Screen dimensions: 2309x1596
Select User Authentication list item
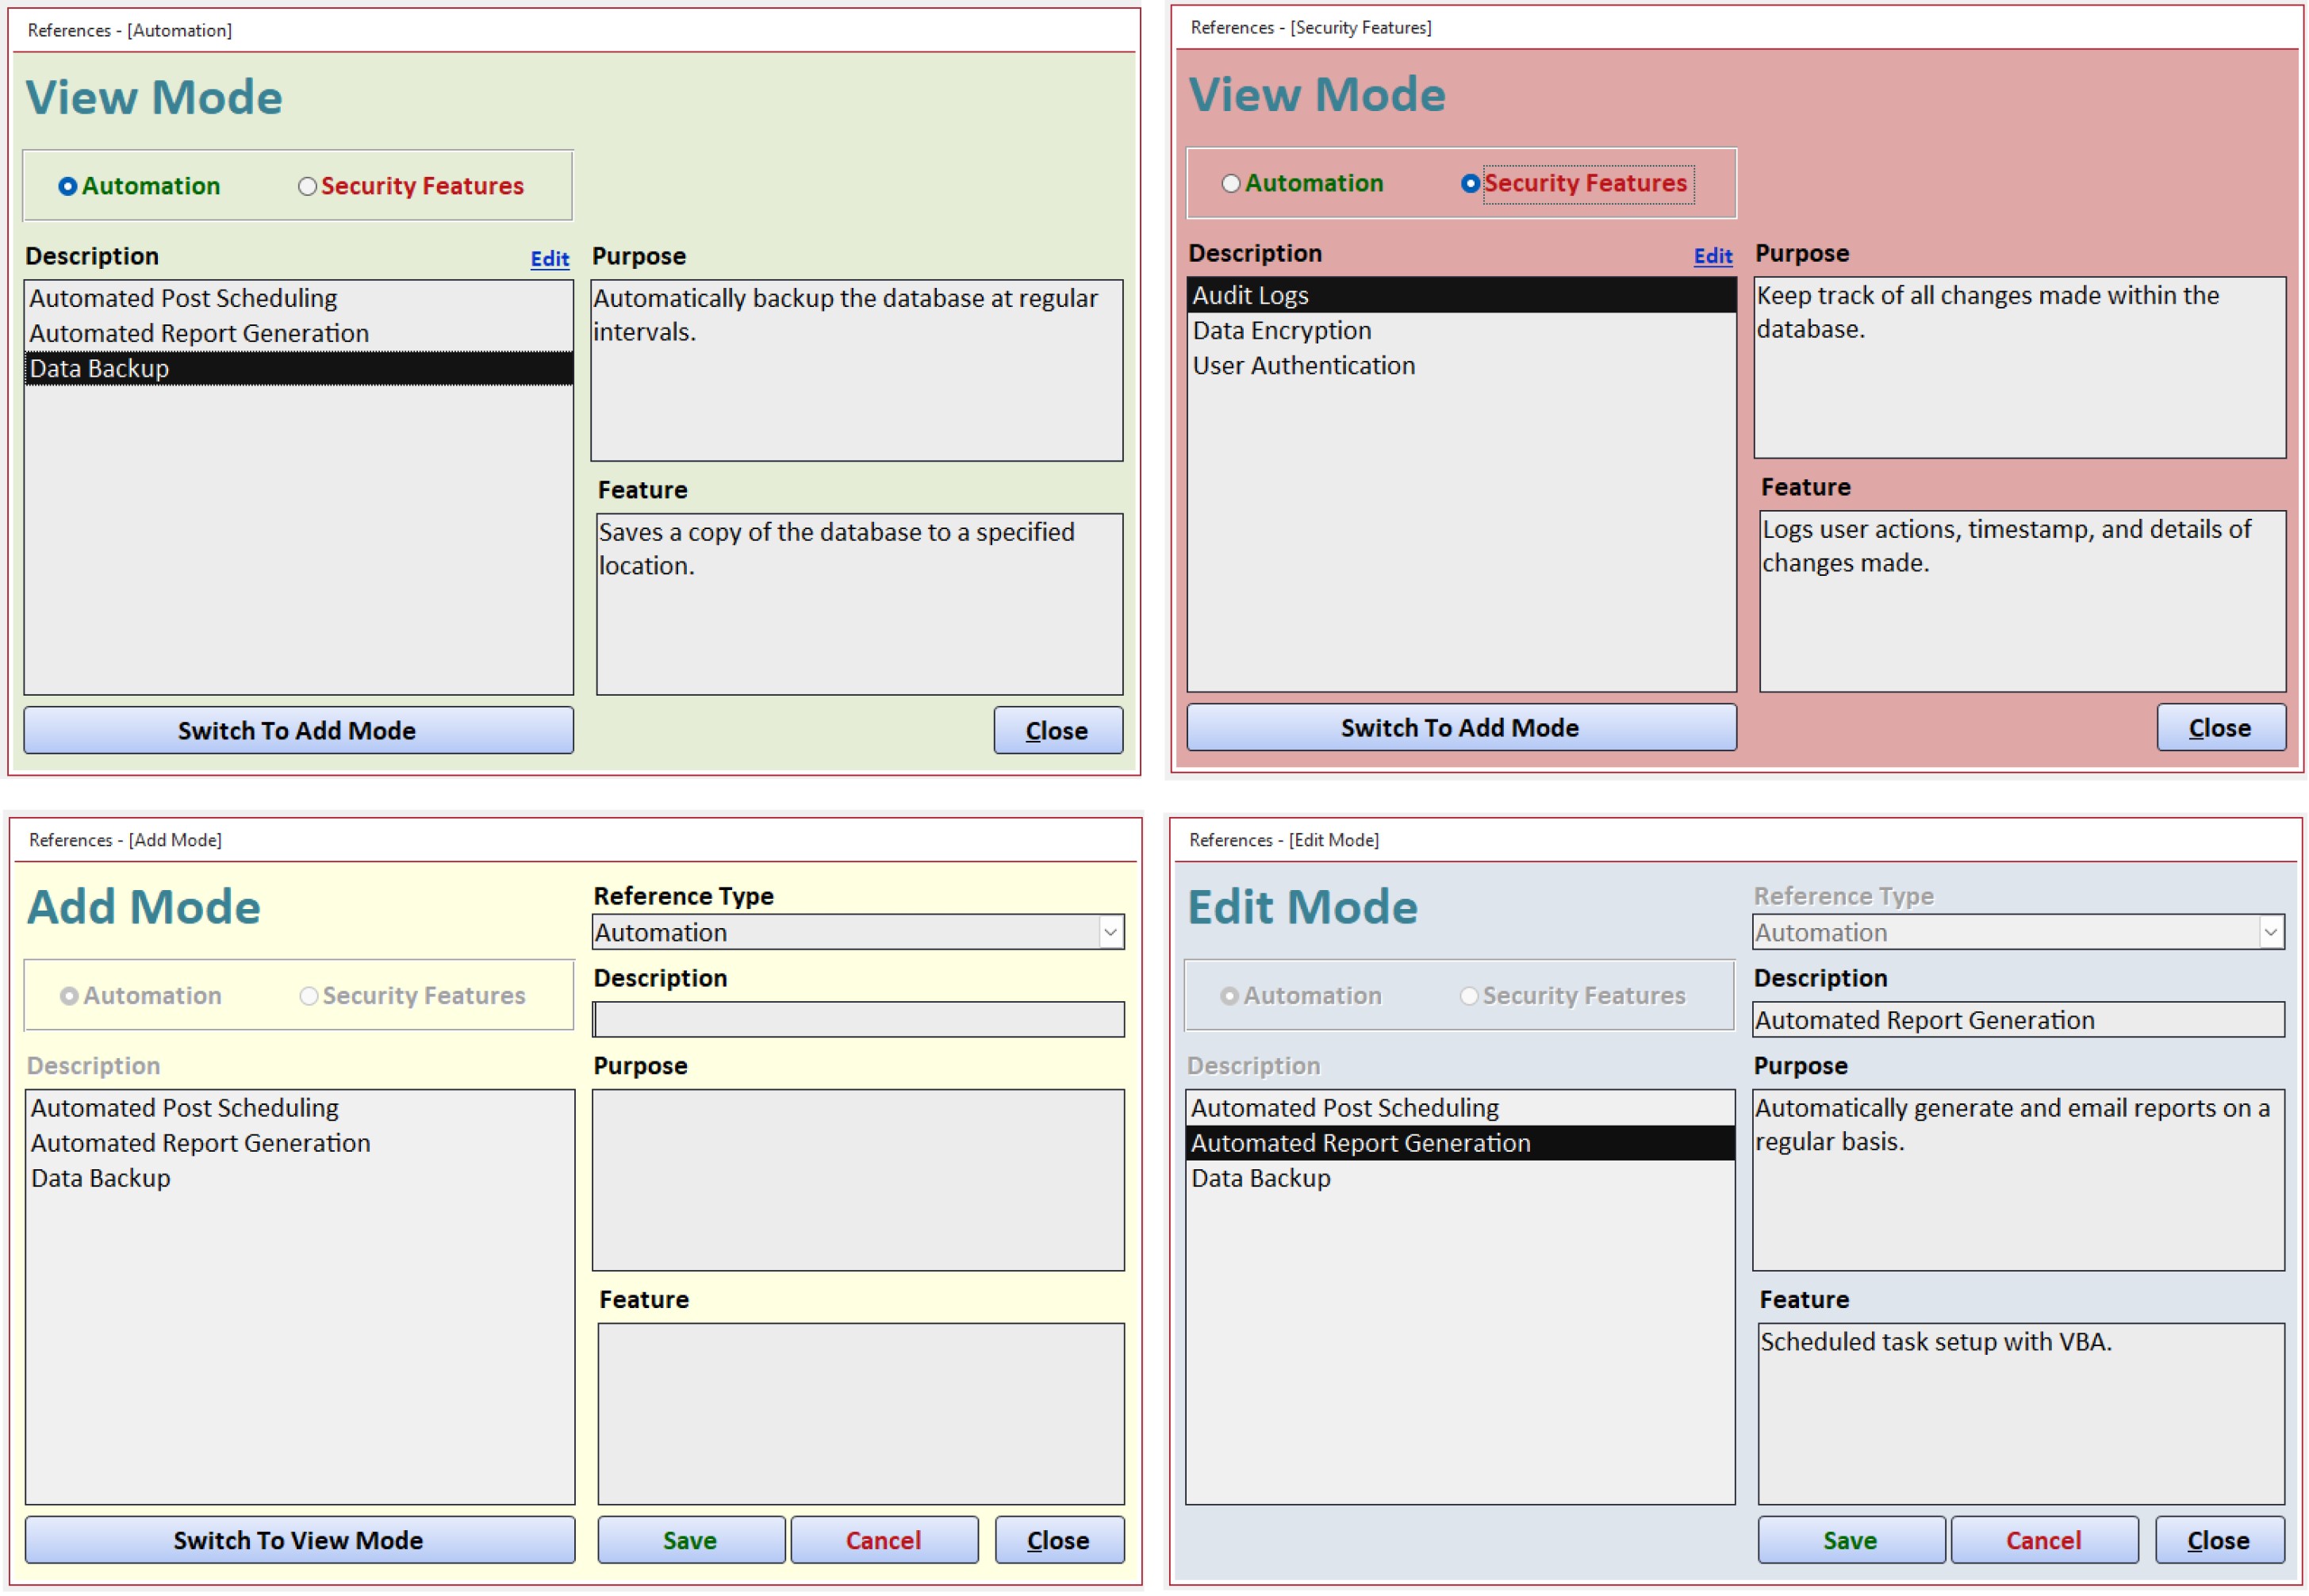point(1303,366)
